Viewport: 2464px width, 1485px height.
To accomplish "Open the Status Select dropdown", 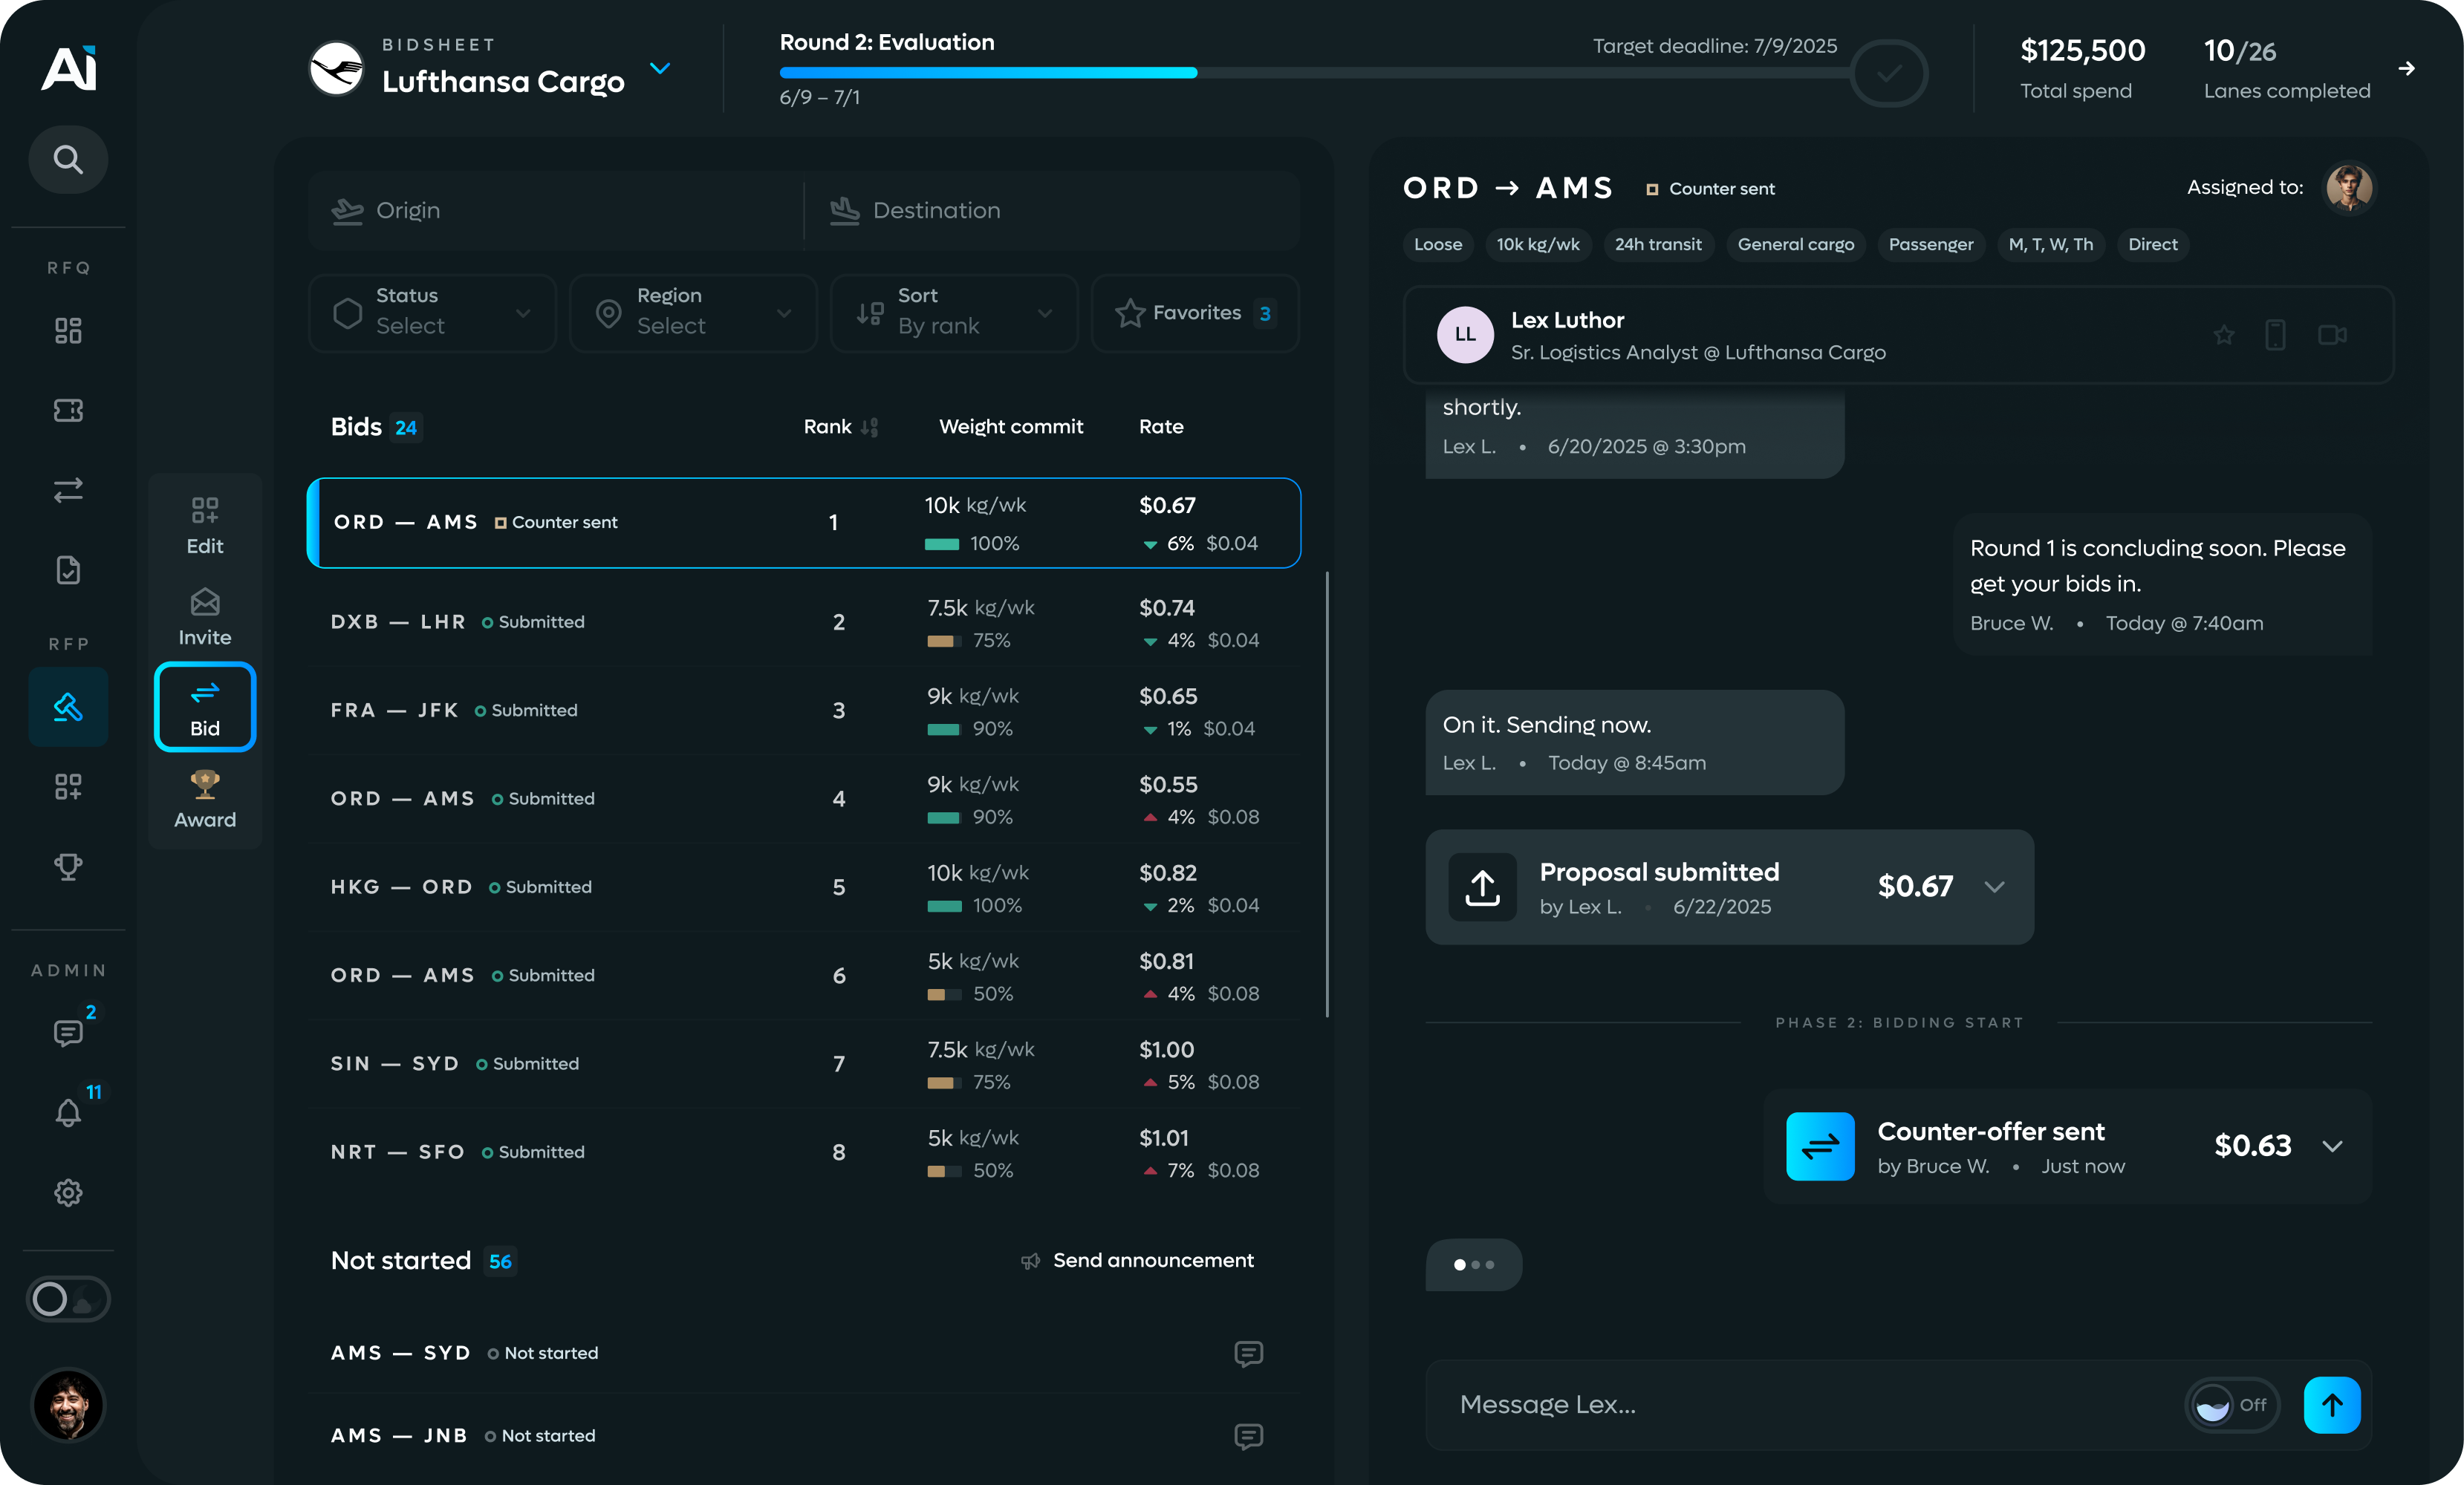I will tap(432, 313).
